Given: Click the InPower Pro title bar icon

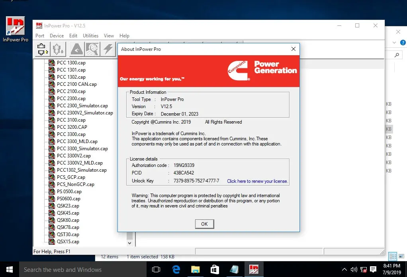Looking at the screenshot, I should [39, 26].
